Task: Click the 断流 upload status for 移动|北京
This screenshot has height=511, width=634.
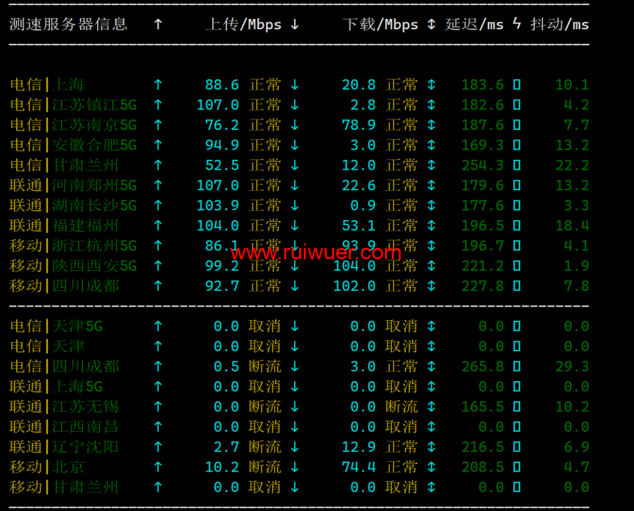Action: click(x=264, y=467)
